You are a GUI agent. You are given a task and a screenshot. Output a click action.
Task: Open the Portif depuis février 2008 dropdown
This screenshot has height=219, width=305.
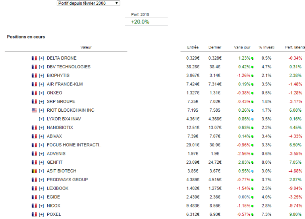87,3
